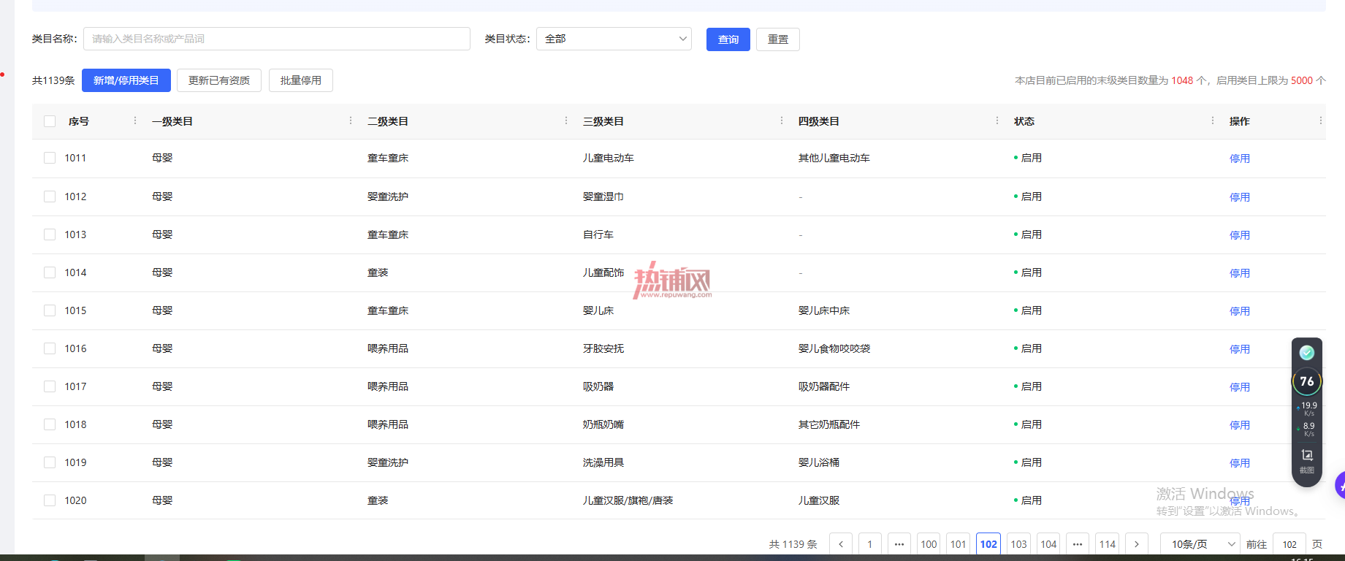The width and height of the screenshot is (1345, 561).
Task: Go to page 104
Action: click(1048, 544)
